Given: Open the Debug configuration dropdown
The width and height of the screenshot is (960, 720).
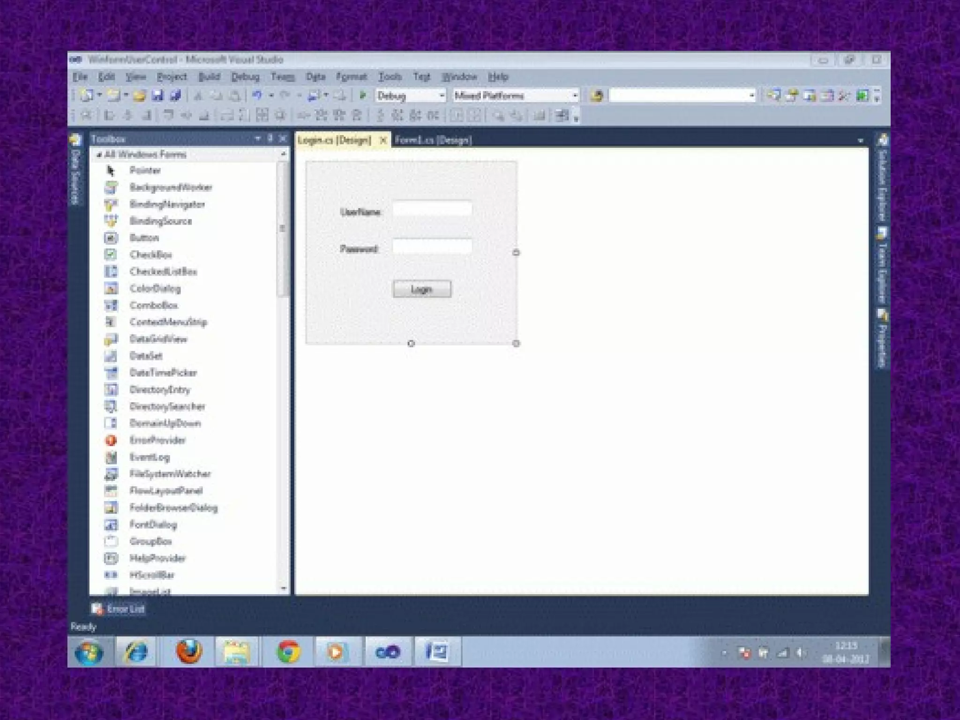Looking at the screenshot, I should point(441,96).
